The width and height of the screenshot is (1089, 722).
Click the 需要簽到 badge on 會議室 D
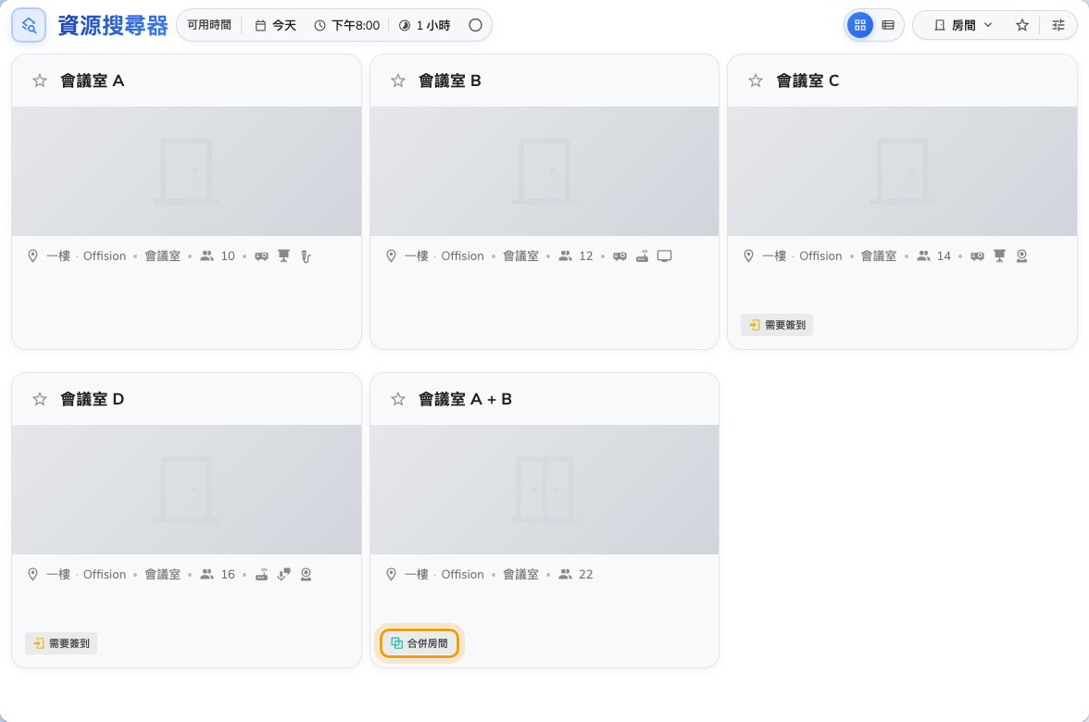click(x=61, y=643)
